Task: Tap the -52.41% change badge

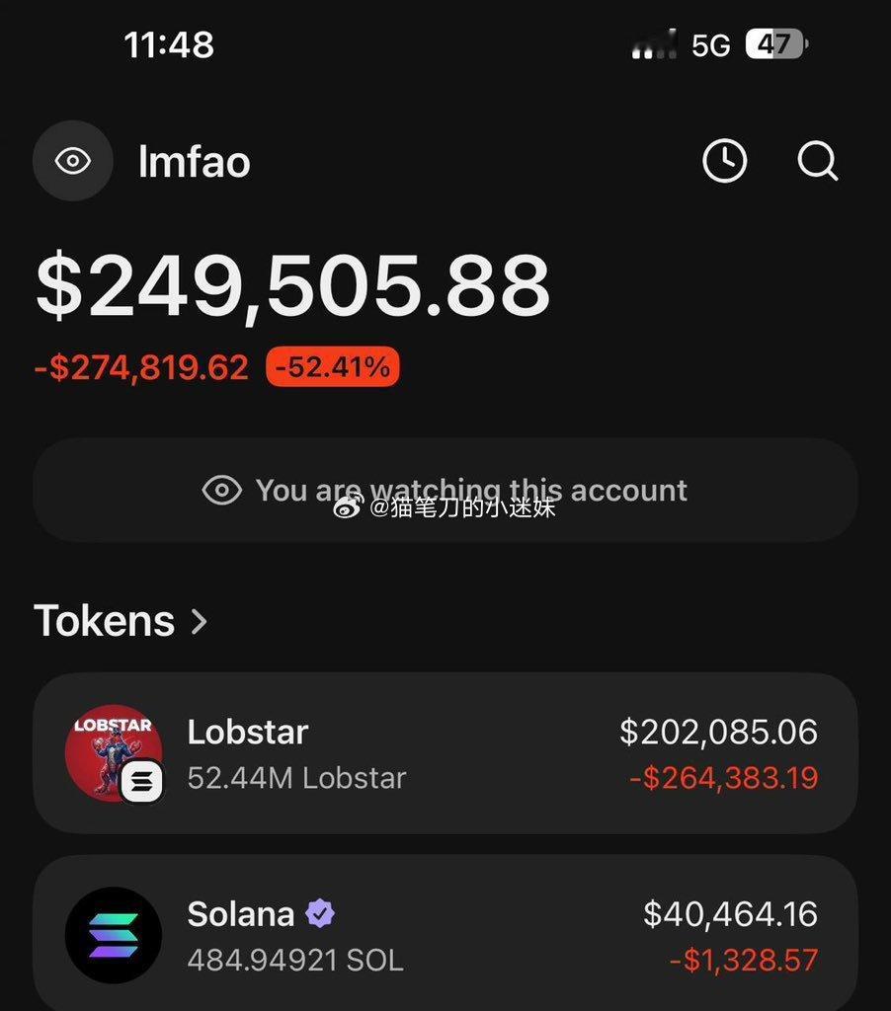Action: [x=332, y=368]
